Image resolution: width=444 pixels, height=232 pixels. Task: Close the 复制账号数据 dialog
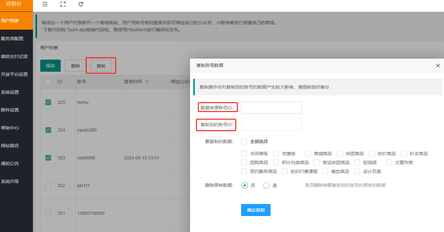click(x=438, y=66)
